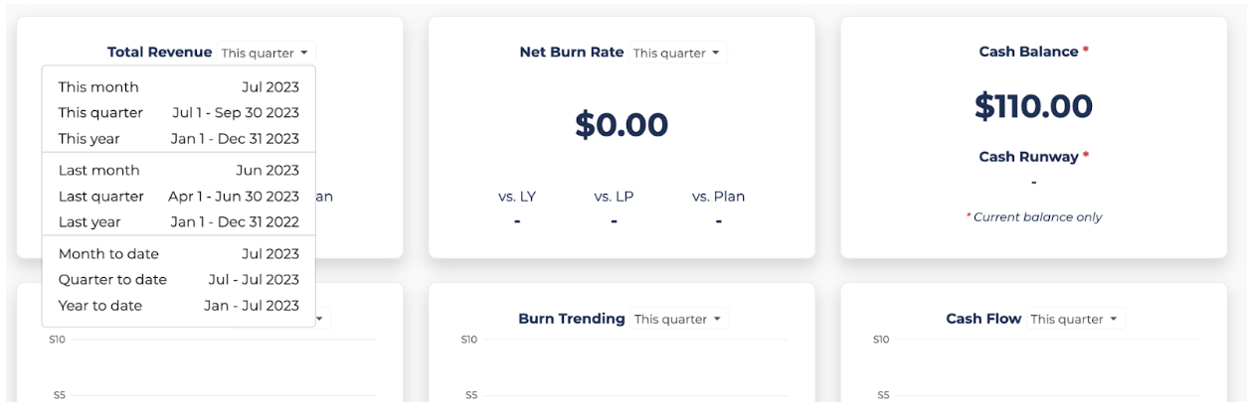Click the Burn Trending card title

572,320
